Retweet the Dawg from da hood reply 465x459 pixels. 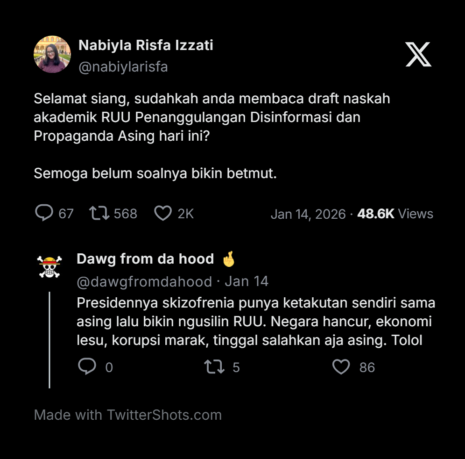(x=214, y=367)
